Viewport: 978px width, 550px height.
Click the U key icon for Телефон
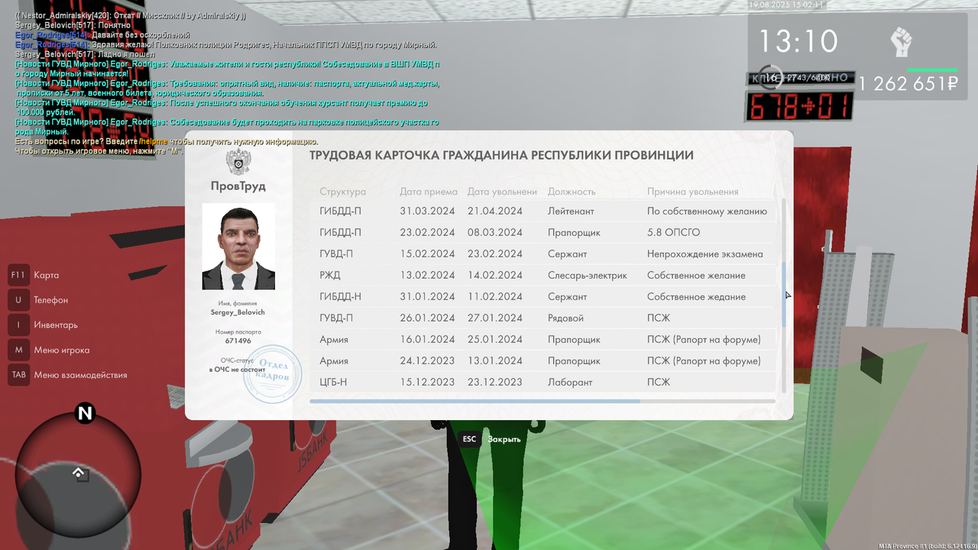[18, 300]
